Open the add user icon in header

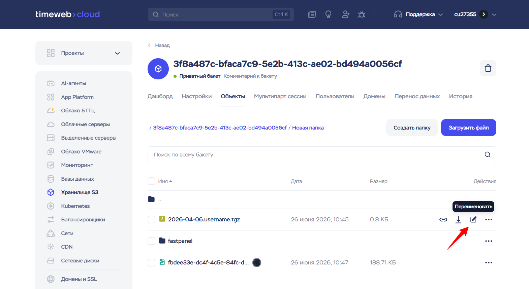(x=345, y=14)
